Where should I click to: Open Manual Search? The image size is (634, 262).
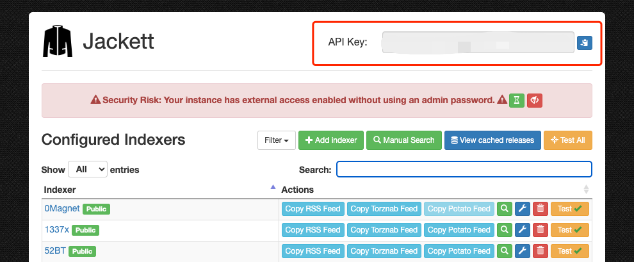click(404, 140)
